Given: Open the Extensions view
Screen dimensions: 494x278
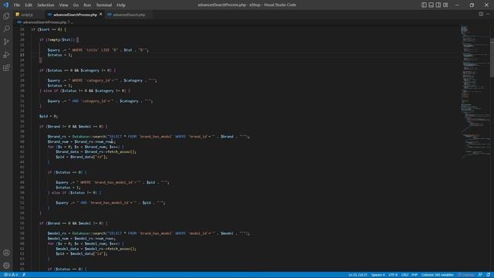Looking at the screenshot, I should (6, 68).
